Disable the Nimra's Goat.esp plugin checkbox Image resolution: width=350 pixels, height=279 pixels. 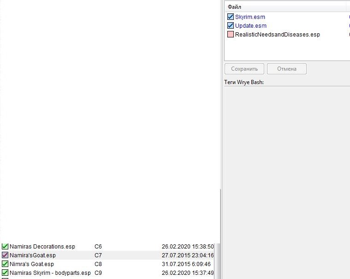coord(5,264)
